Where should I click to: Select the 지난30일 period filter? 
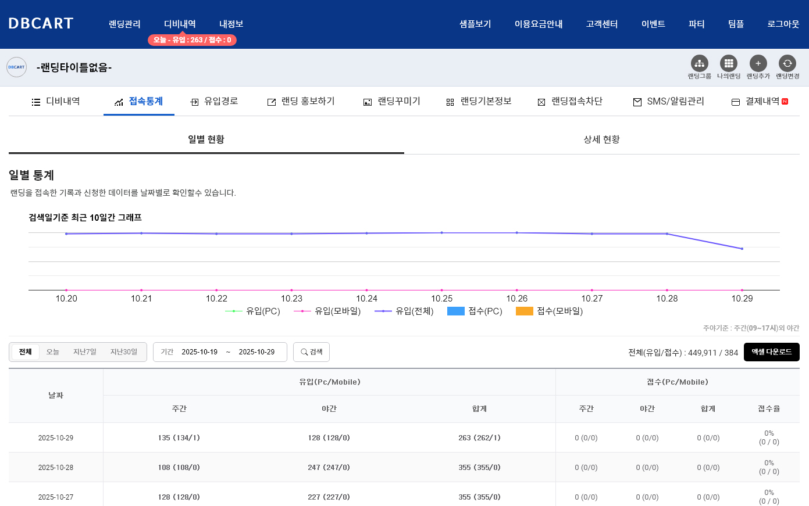(x=124, y=352)
